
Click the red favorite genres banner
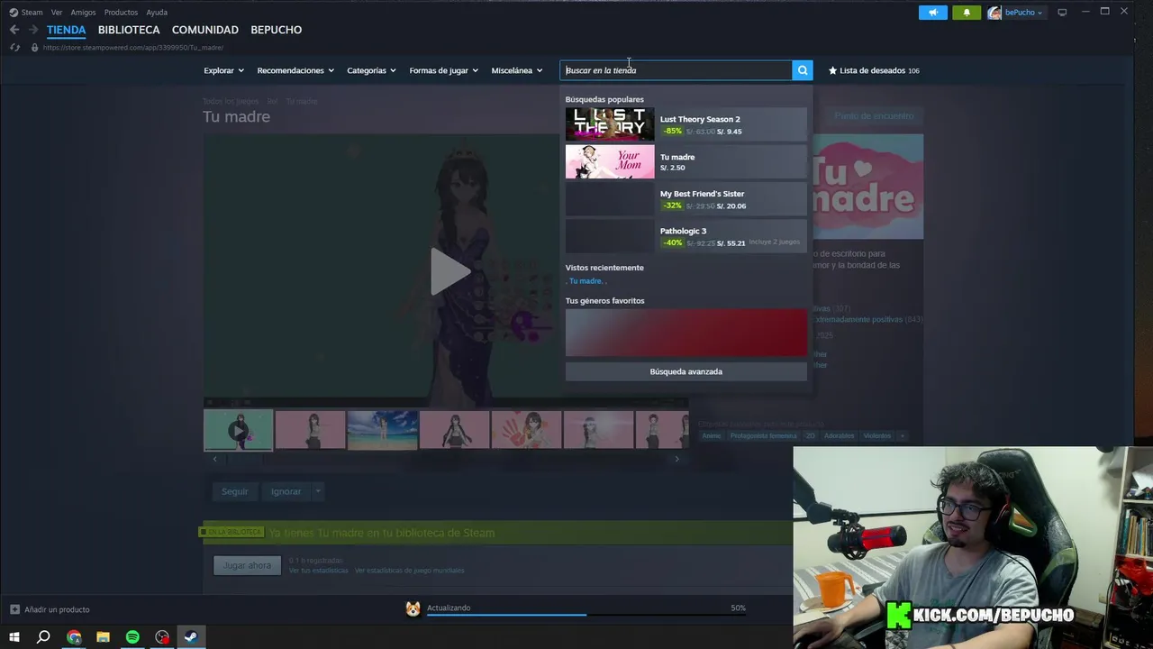686,333
